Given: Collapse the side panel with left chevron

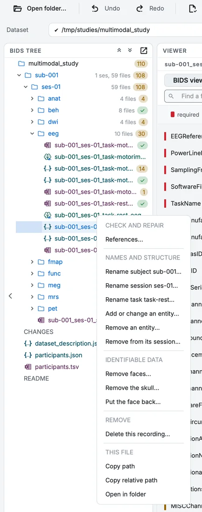Looking at the screenshot, I should click(10, 296).
